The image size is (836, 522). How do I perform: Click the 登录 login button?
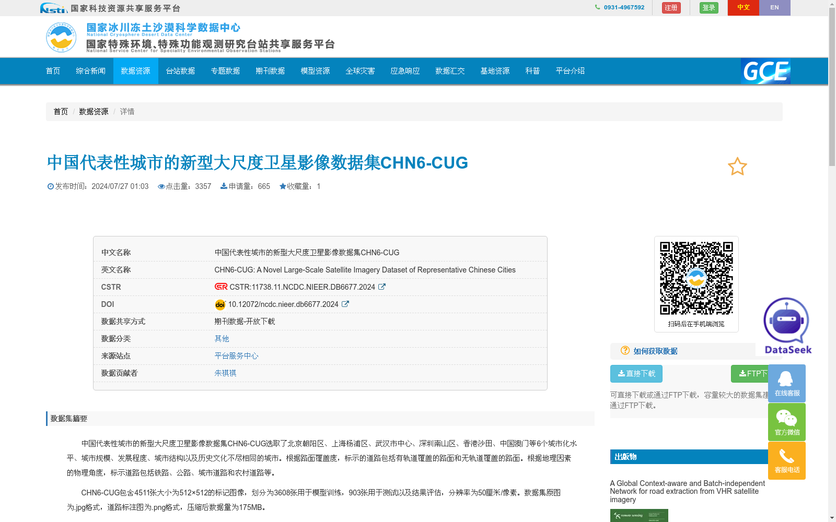pos(709,8)
